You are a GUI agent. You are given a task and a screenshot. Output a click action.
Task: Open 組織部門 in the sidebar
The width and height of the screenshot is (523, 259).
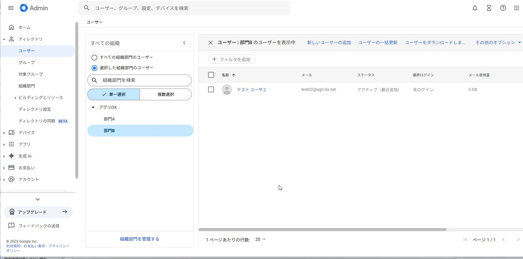(27, 86)
